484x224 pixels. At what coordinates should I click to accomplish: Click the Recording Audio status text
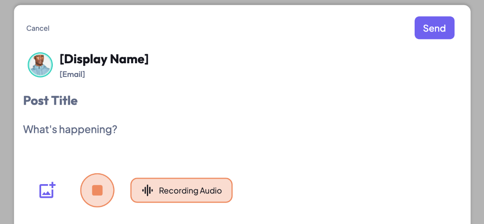[190, 191]
